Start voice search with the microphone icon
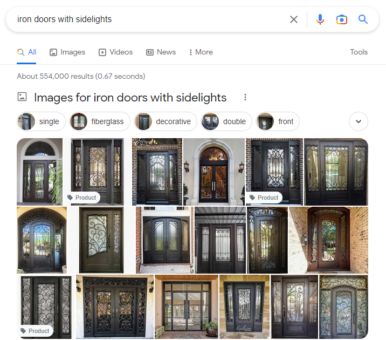Screen dimensions: 386x340 click(320, 19)
